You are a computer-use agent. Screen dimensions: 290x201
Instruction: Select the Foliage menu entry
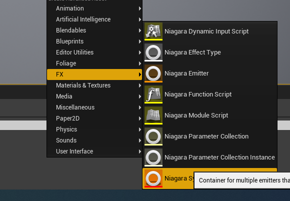[x=94, y=63]
